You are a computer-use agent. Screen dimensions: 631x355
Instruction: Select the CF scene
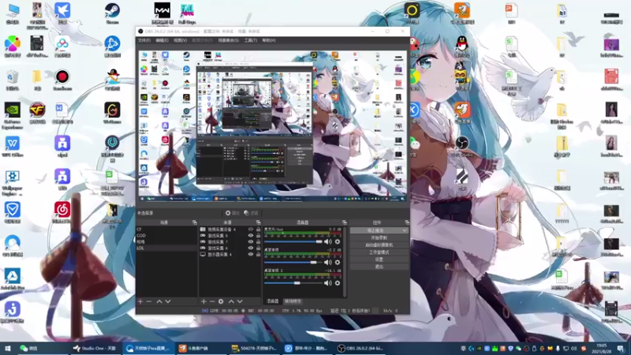[166, 230]
